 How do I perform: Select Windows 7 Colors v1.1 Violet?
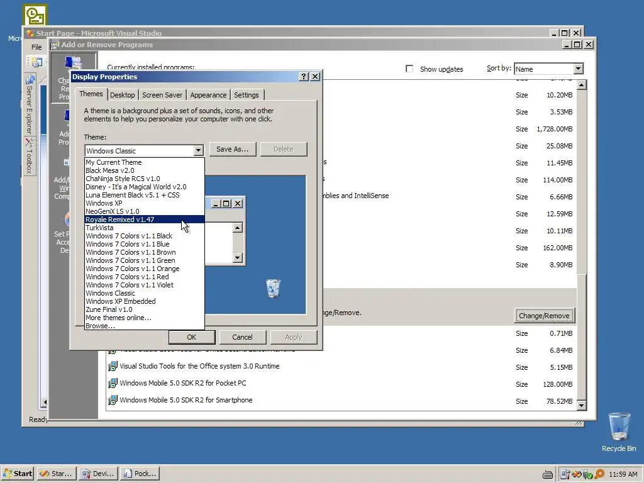(144, 285)
